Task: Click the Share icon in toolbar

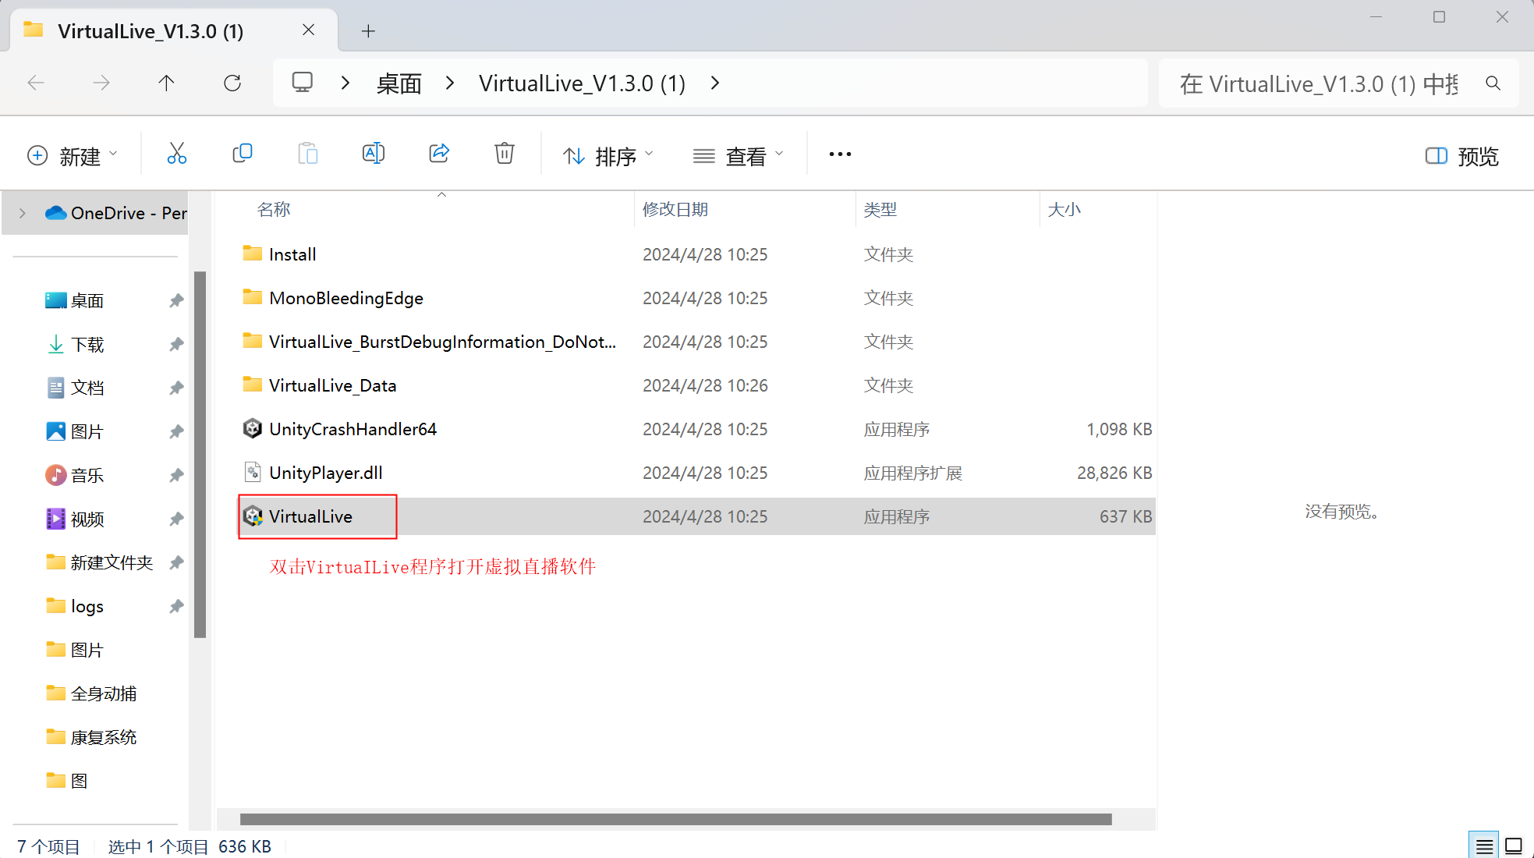Action: pos(439,154)
